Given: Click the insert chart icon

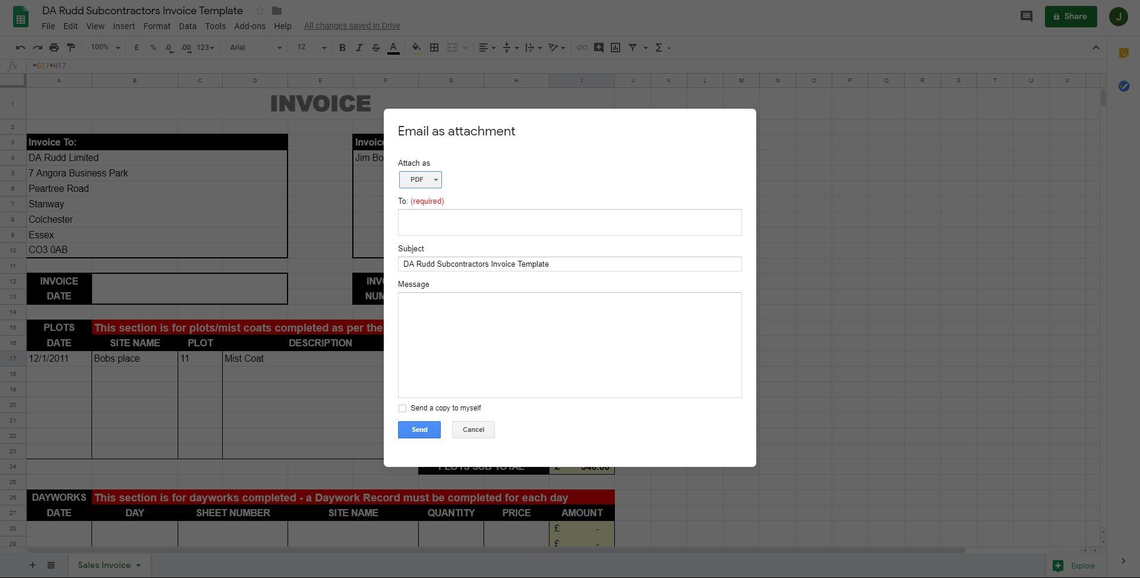Looking at the screenshot, I should coord(615,48).
